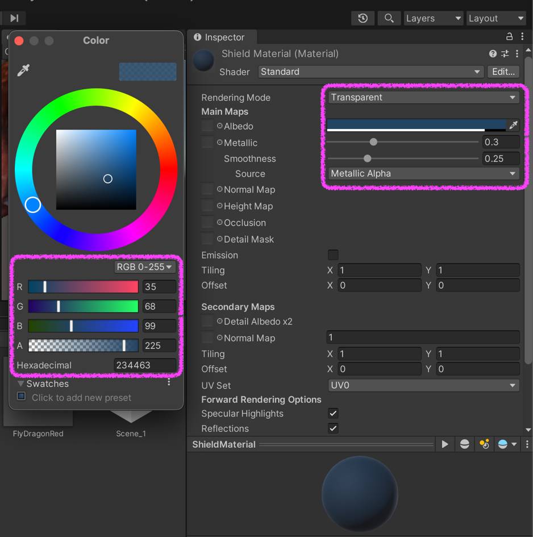Screen dimensions: 533x537
Task: Open the global search magnifier
Action: [389, 18]
